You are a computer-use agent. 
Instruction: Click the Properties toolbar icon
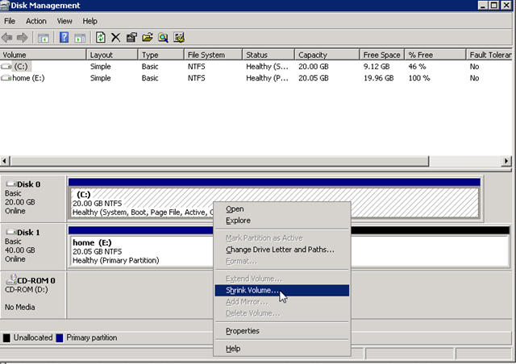131,38
